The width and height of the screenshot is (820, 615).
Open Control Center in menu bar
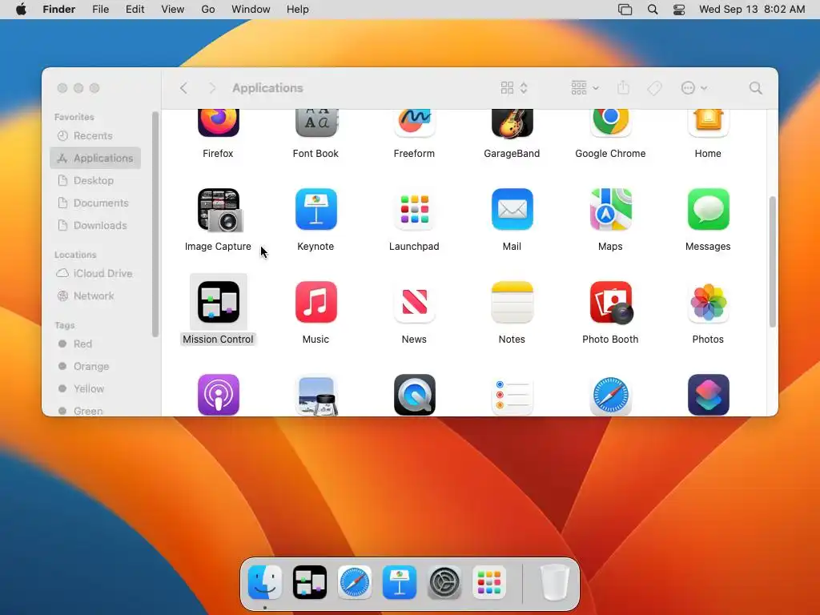click(679, 10)
